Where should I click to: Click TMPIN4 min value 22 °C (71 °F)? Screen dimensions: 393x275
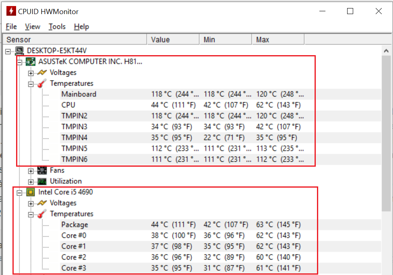[x=224, y=138]
